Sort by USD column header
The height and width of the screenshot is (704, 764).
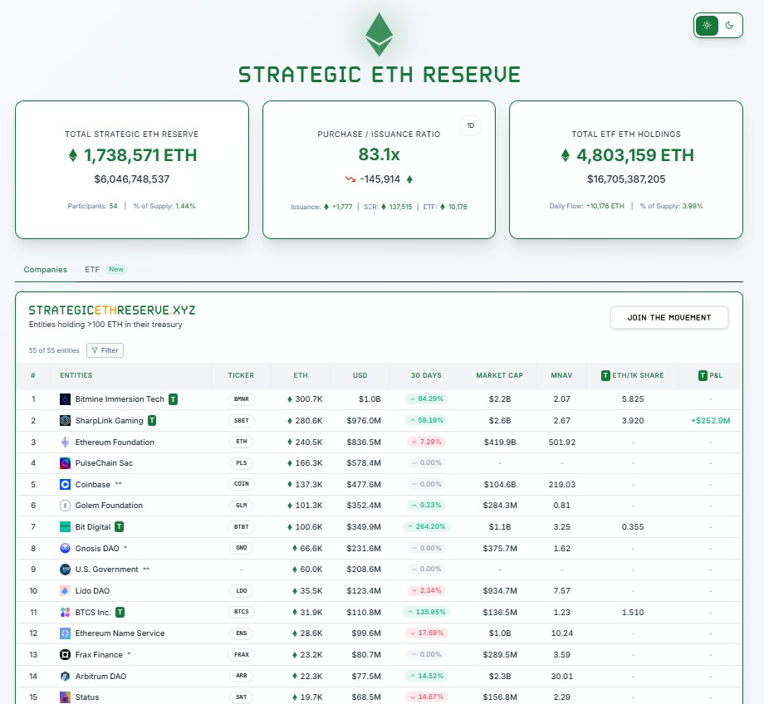point(360,375)
